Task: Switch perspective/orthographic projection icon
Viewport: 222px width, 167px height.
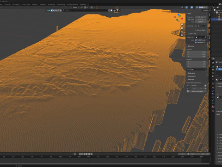Action: click(182, 35)
